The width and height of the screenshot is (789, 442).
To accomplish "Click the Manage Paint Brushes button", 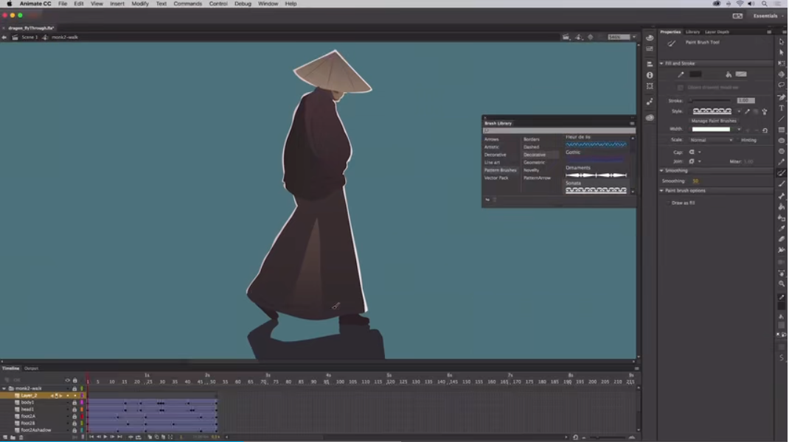I will coord(714,121).
